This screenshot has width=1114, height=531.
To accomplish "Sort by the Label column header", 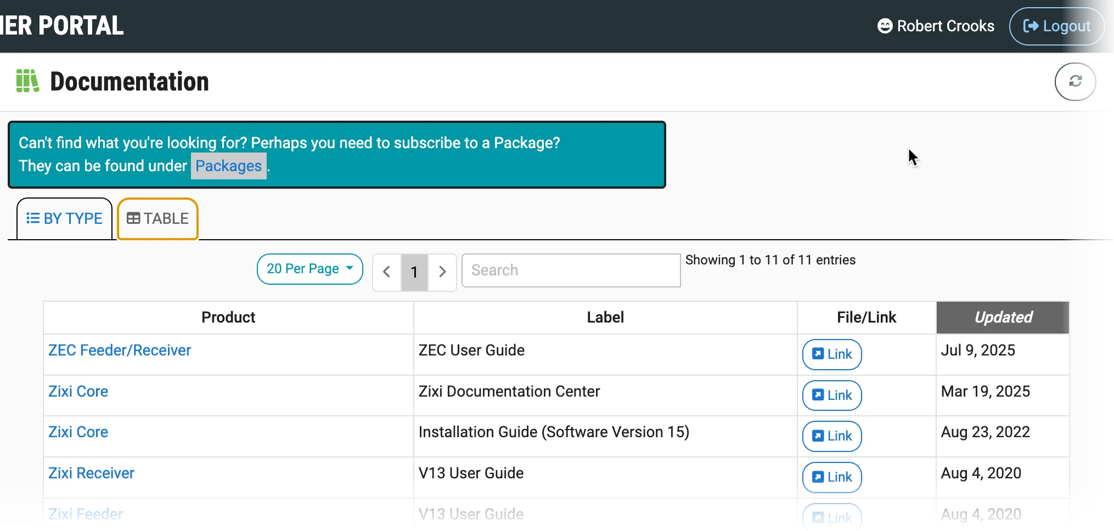I will (605, 317).
